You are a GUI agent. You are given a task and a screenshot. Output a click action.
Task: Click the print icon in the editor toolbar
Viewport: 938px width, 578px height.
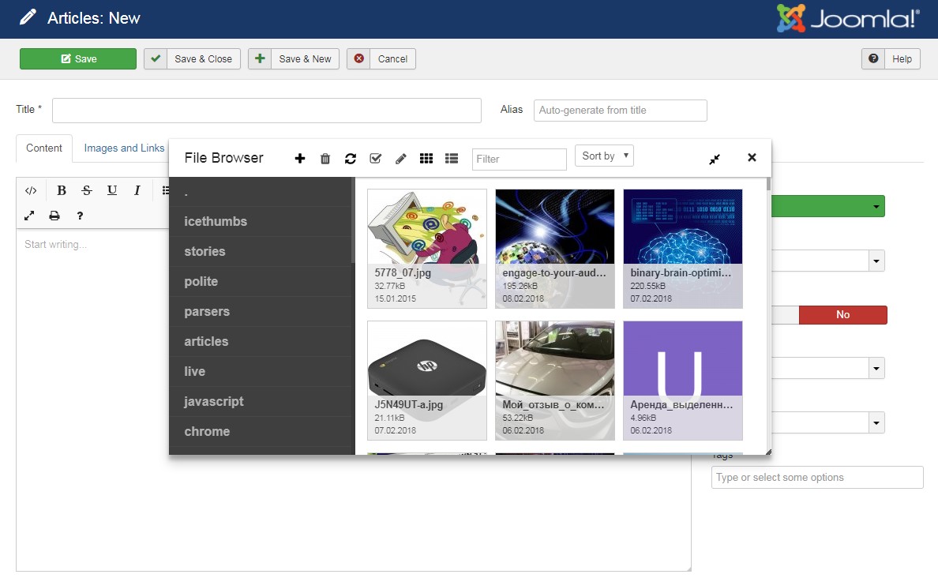point(54,216)
